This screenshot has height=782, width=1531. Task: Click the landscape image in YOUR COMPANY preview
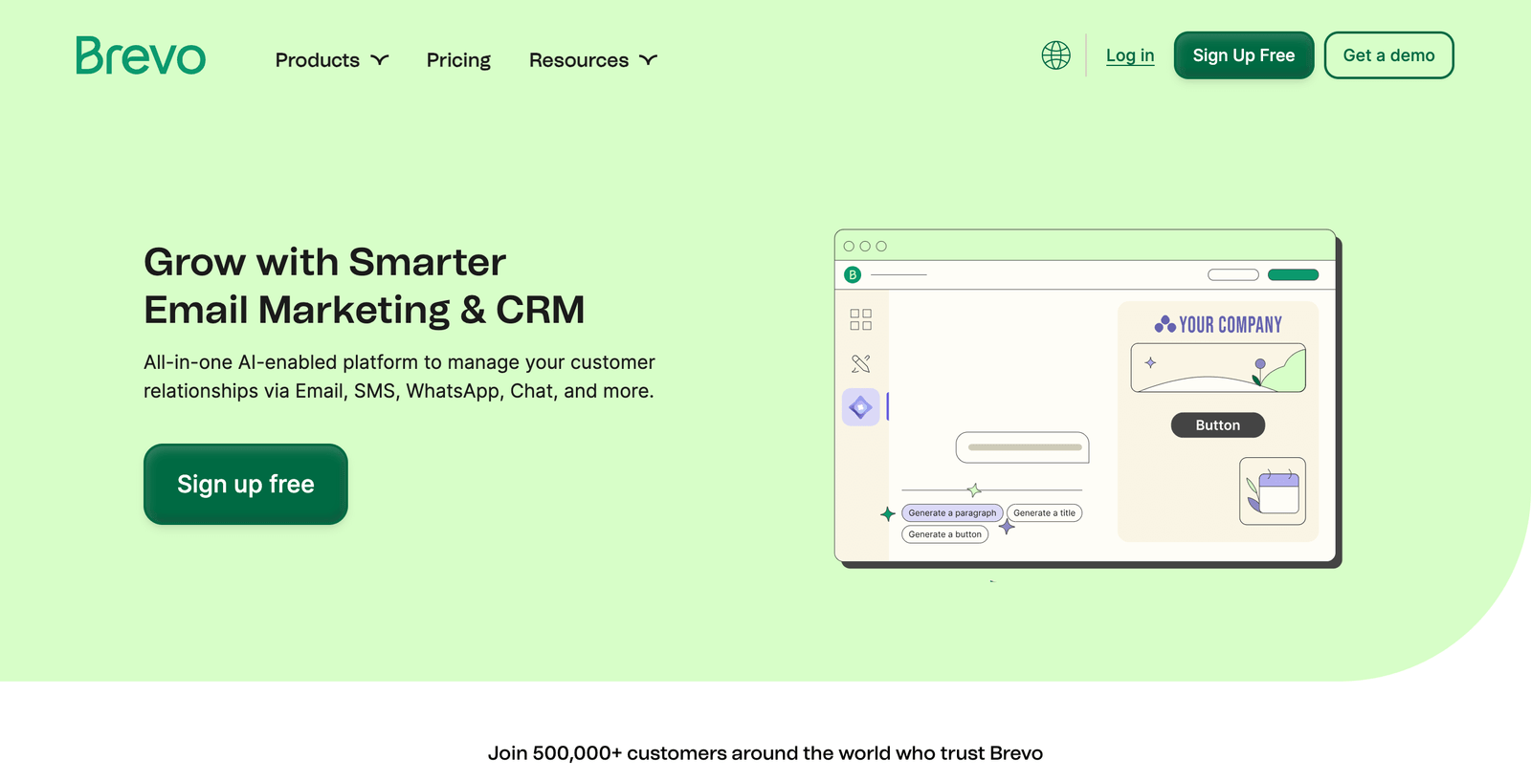tap(1218, 368)
